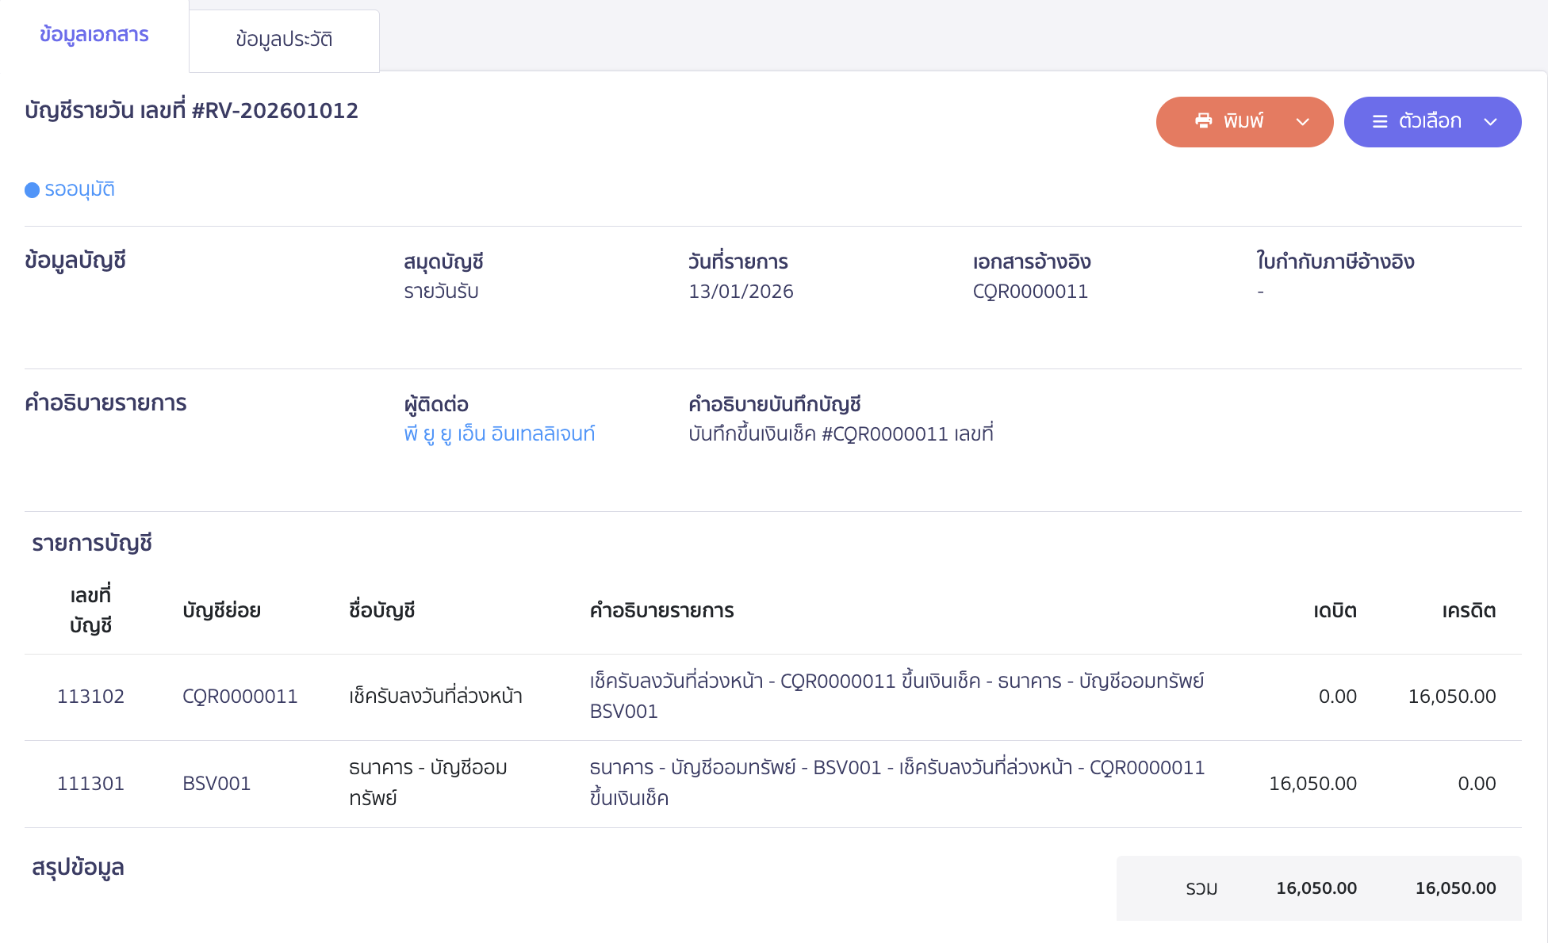
Task: Click the รออนุมัติ status label
Action: [x=79, y=190]
